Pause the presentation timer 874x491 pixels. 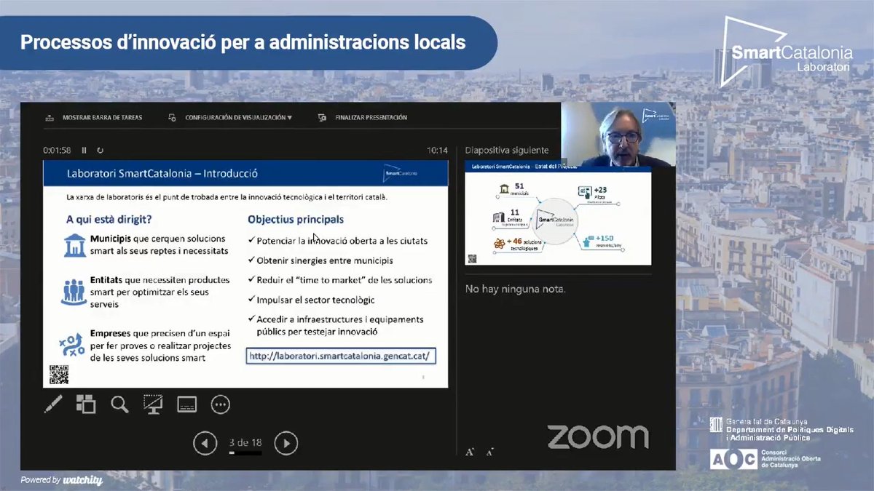pyautogui.click(x=84, y=150)
